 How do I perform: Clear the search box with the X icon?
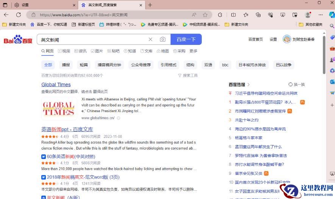point(150,39)
